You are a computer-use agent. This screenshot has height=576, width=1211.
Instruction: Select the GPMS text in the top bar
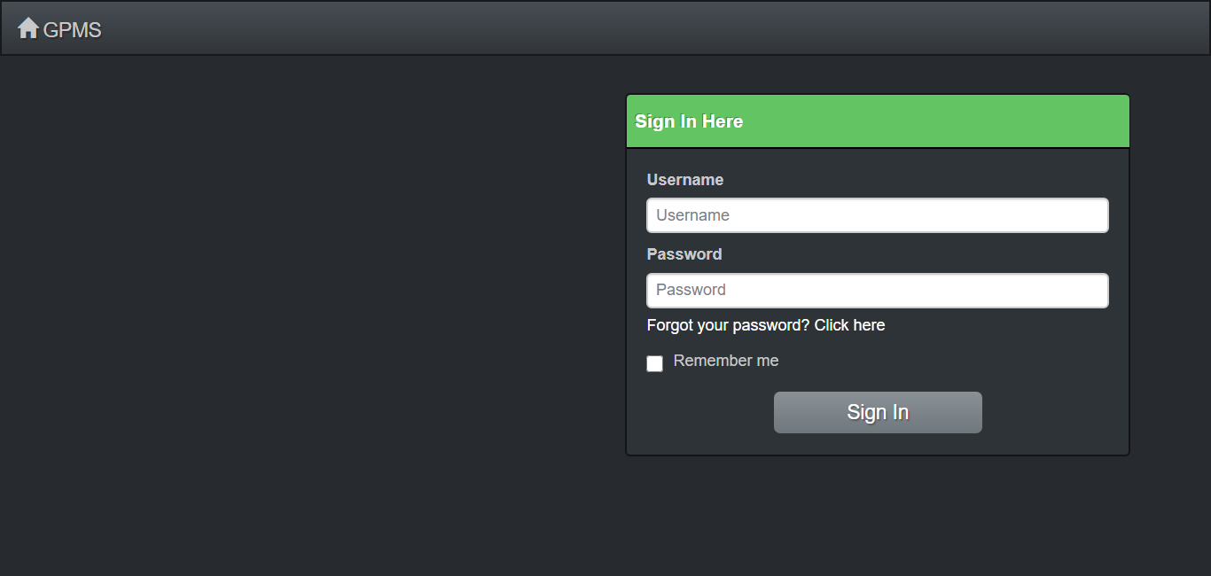tap(73, 28)
